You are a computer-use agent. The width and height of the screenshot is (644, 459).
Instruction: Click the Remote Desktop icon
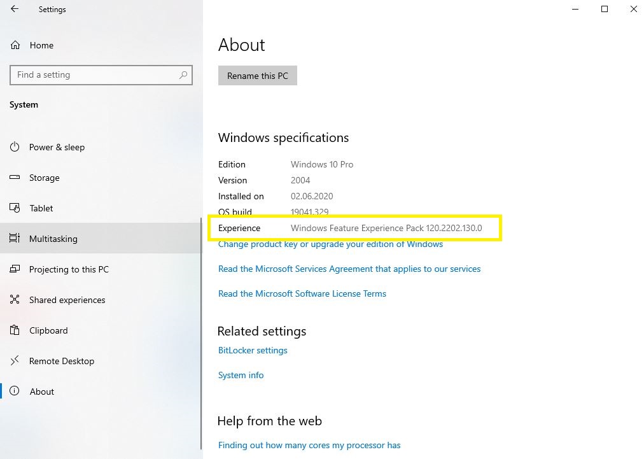coord(15,361)
